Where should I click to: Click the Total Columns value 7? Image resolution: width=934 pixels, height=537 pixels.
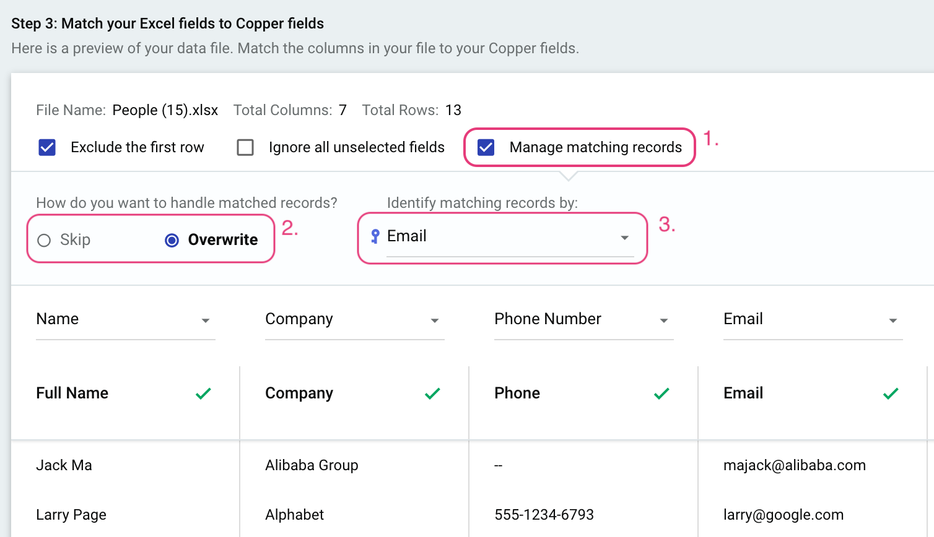(x=343, y=110)
